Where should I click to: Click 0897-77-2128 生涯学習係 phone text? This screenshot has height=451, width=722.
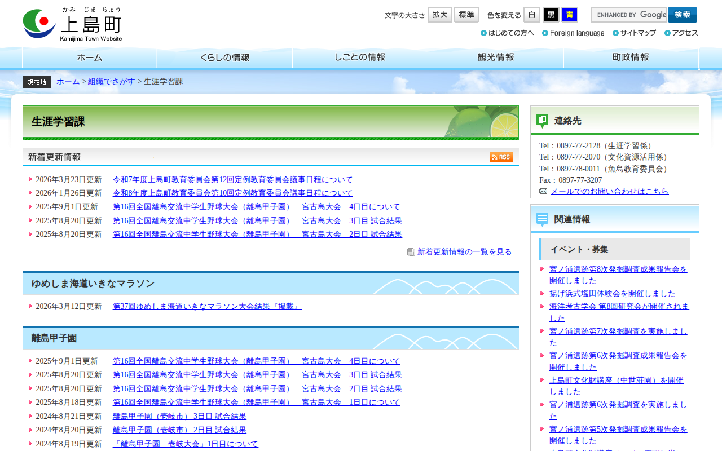click(597, 146)
